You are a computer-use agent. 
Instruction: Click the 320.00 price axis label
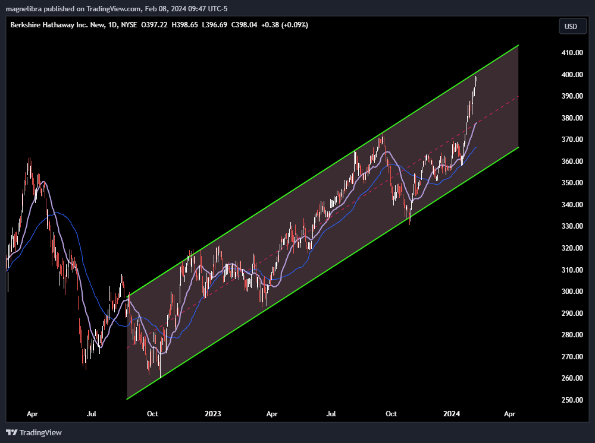(572, 248)
